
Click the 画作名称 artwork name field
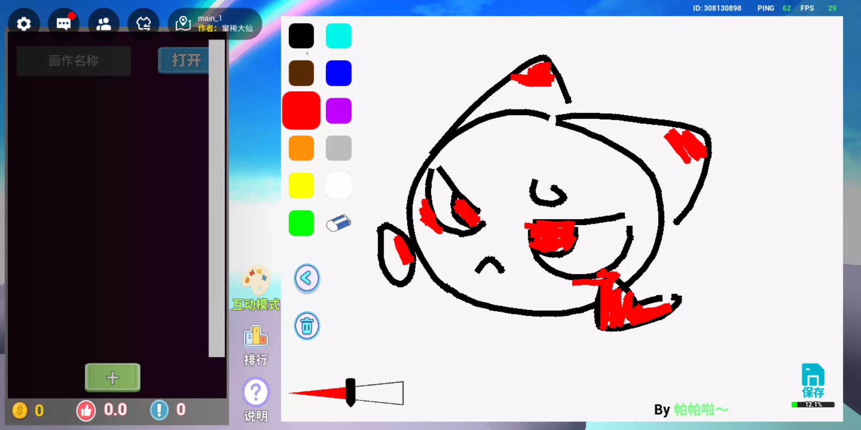tap(74, 61)
